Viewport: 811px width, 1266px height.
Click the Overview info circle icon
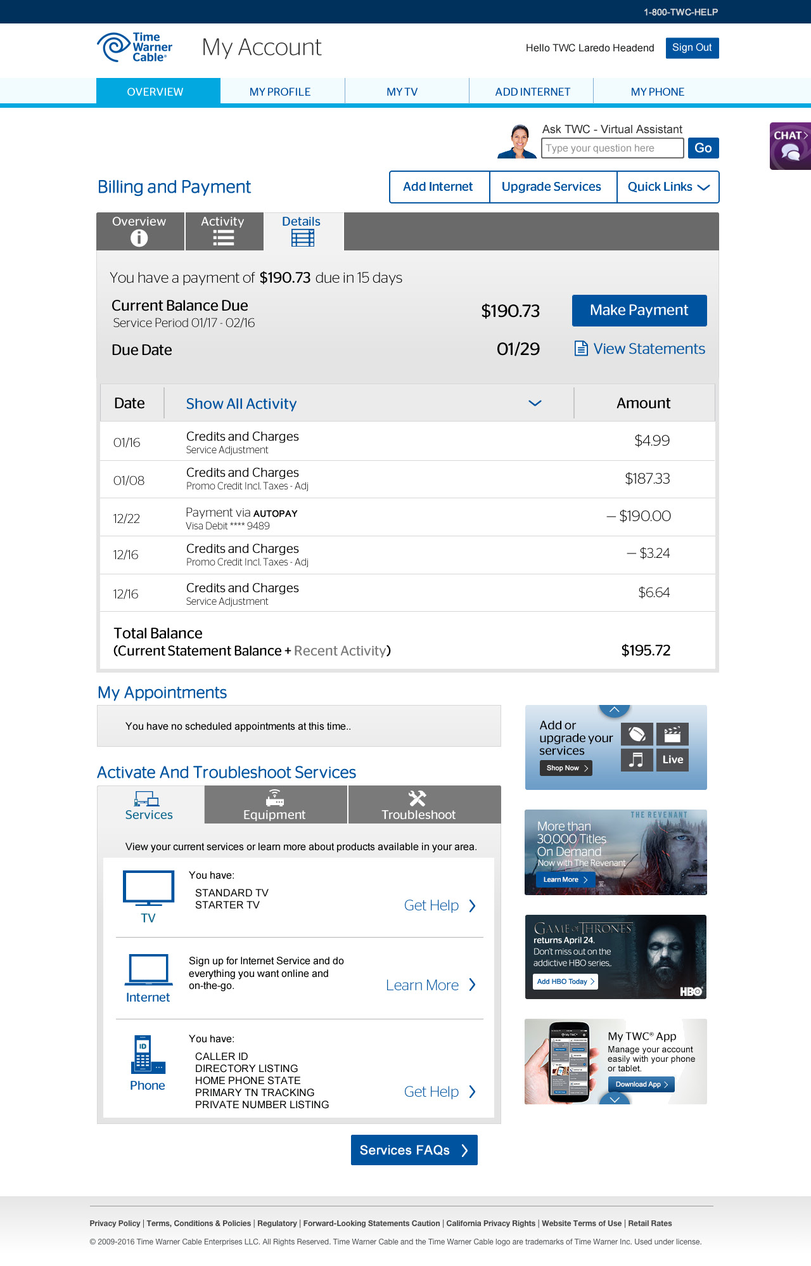pyautogui.click(x=139, y=238)
